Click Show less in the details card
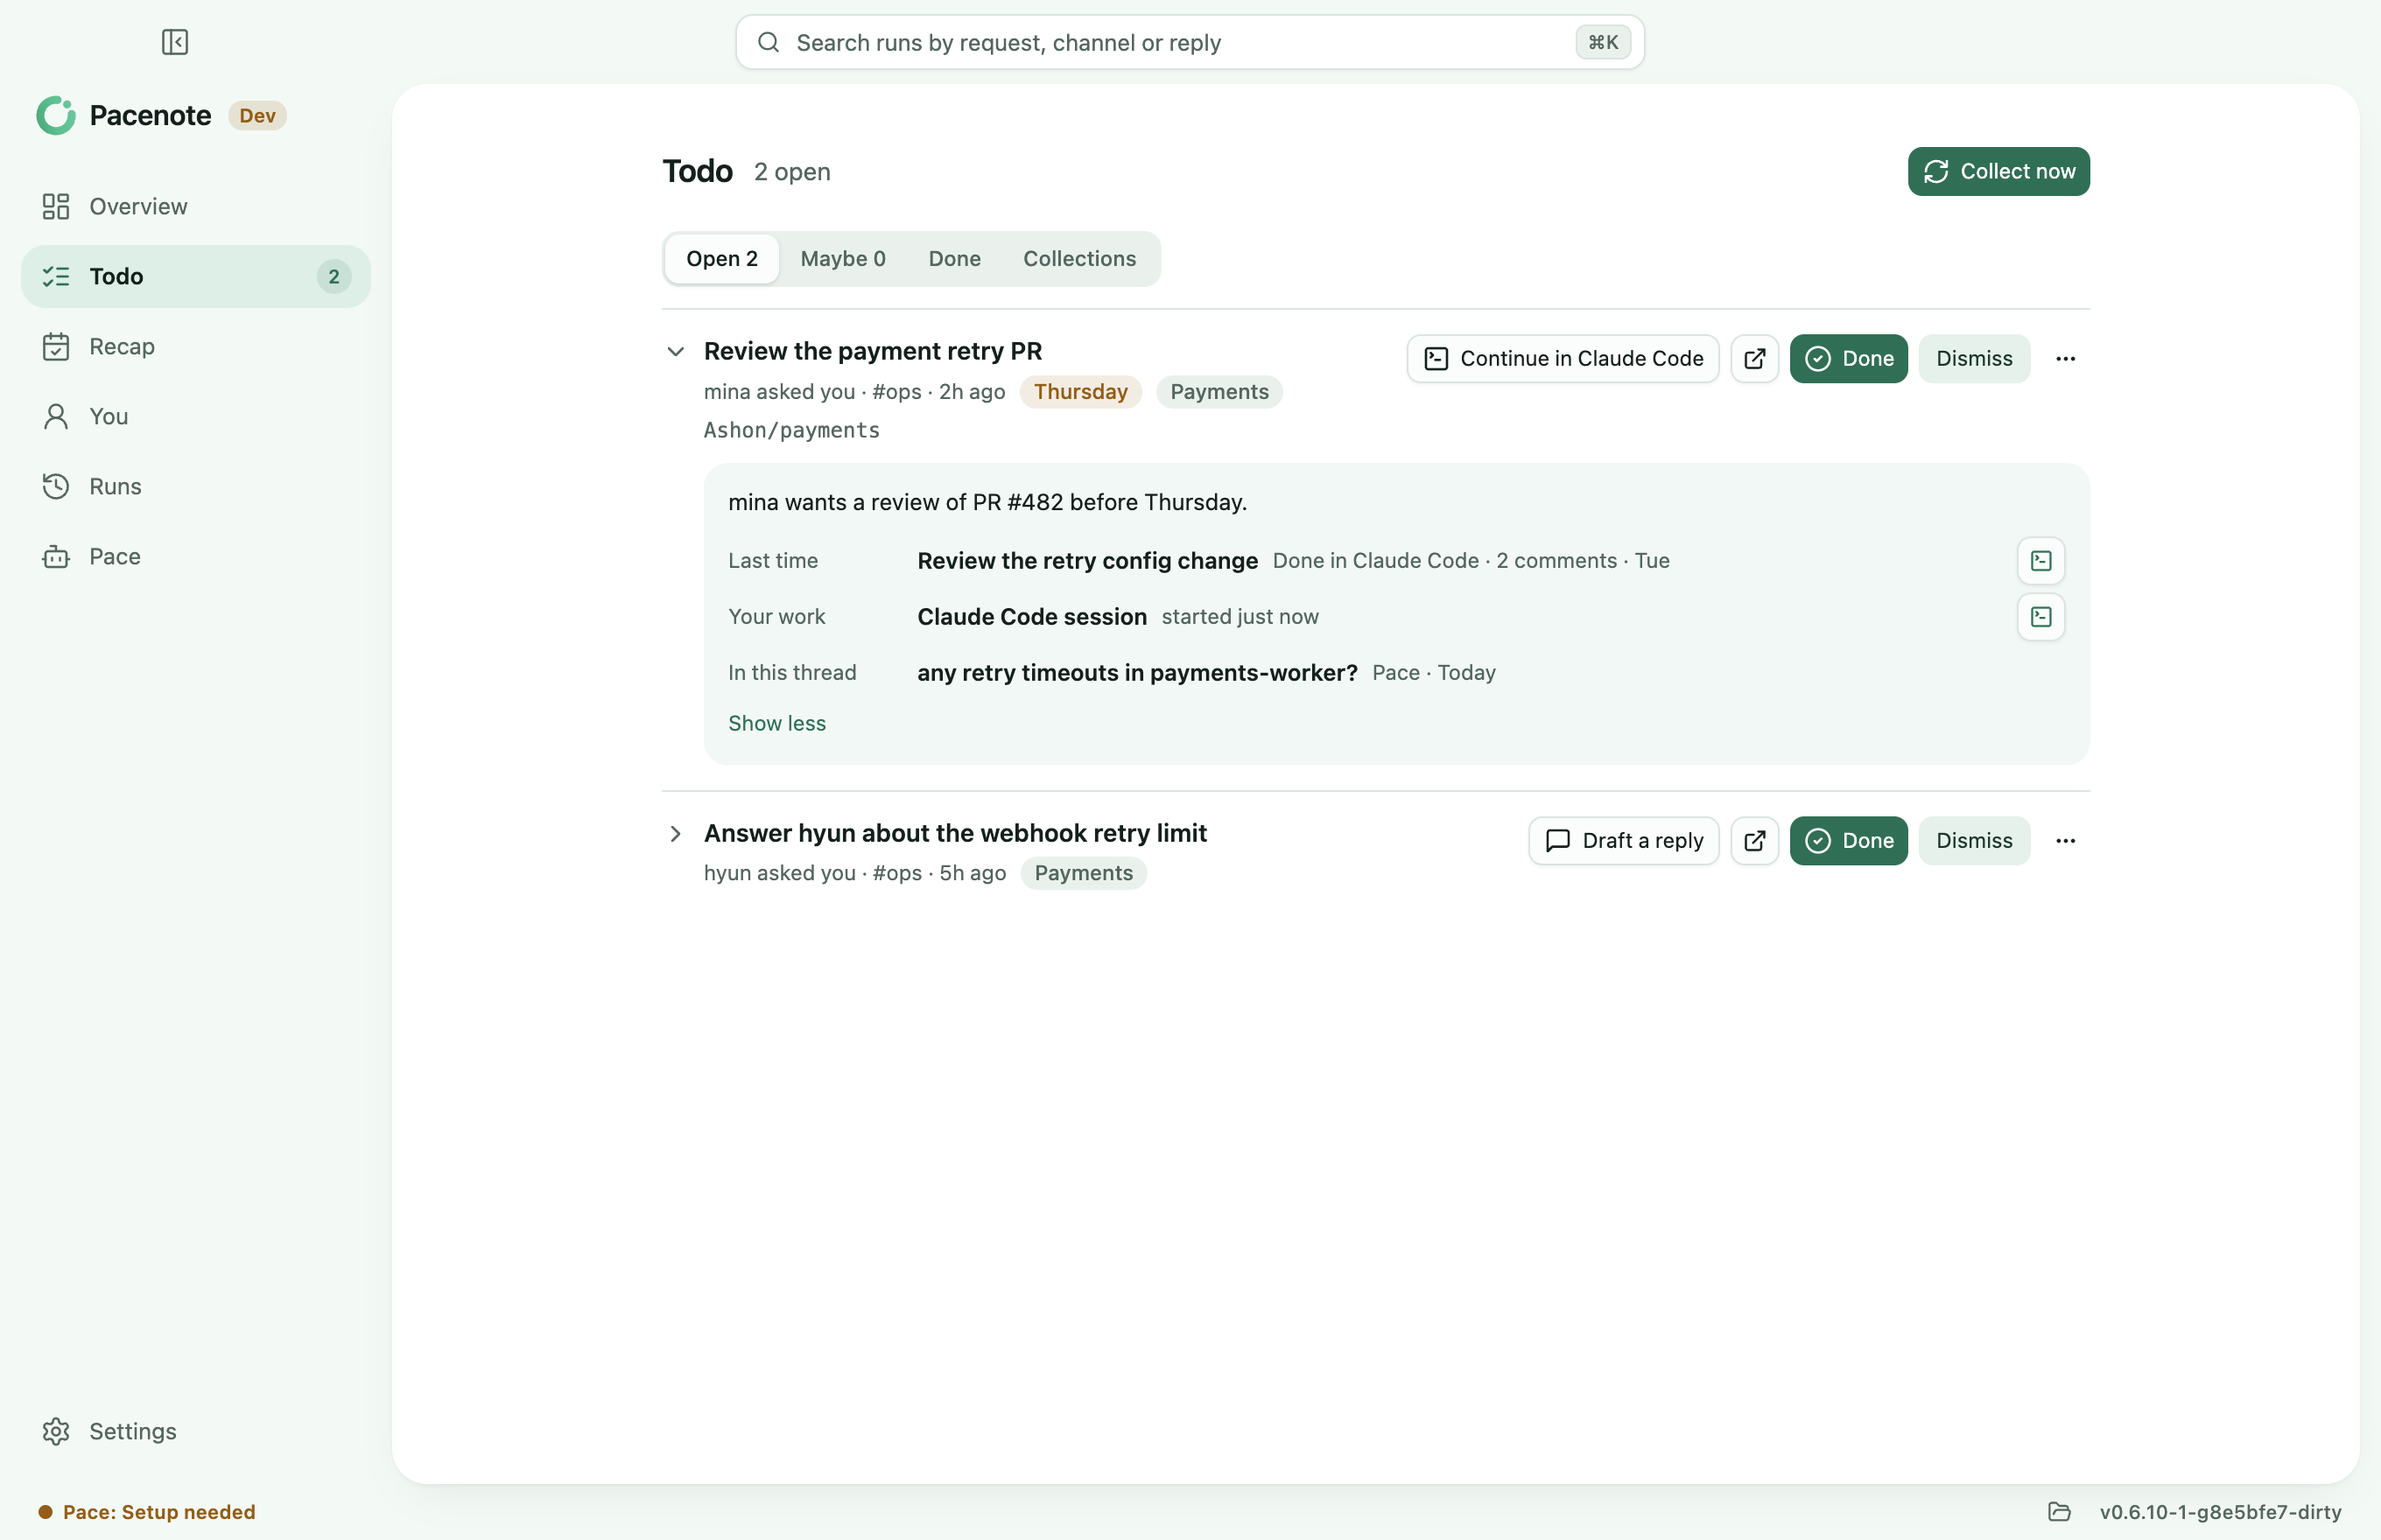 coord(776,723)
